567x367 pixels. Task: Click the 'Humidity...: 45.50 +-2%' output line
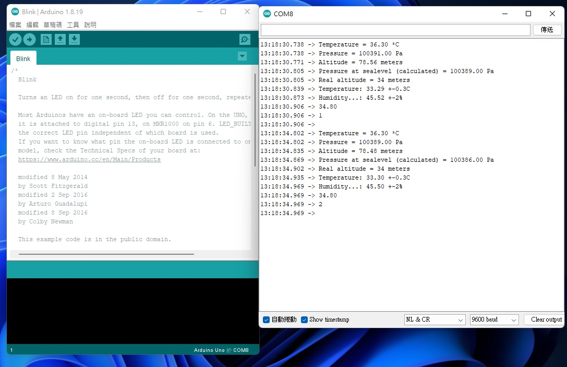tap(360, 186)
